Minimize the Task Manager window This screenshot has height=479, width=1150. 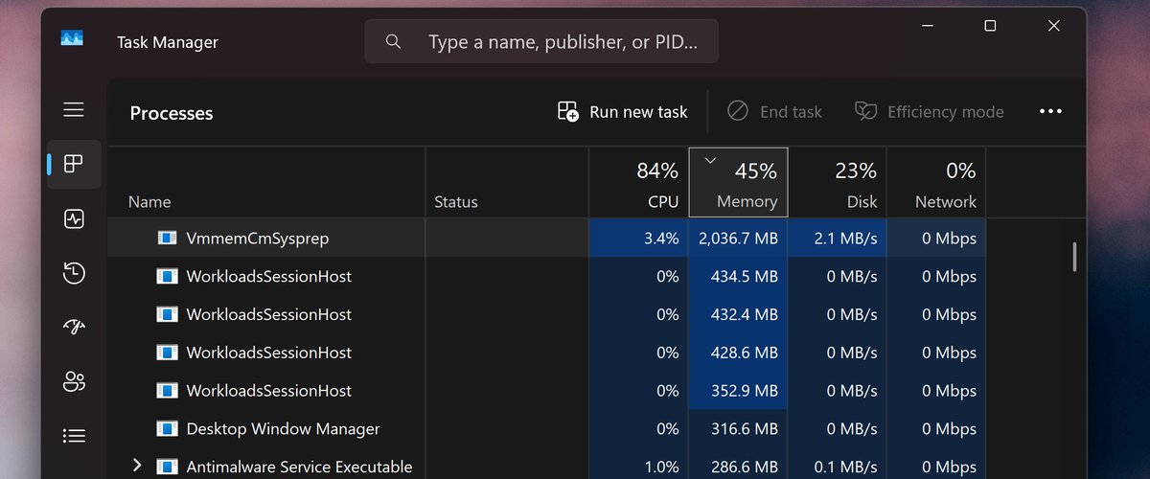pyautogui.click(x=927, y=26)
